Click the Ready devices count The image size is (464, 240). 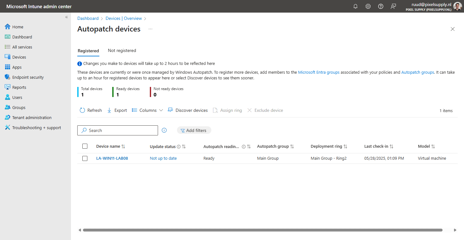pos(118,94)
